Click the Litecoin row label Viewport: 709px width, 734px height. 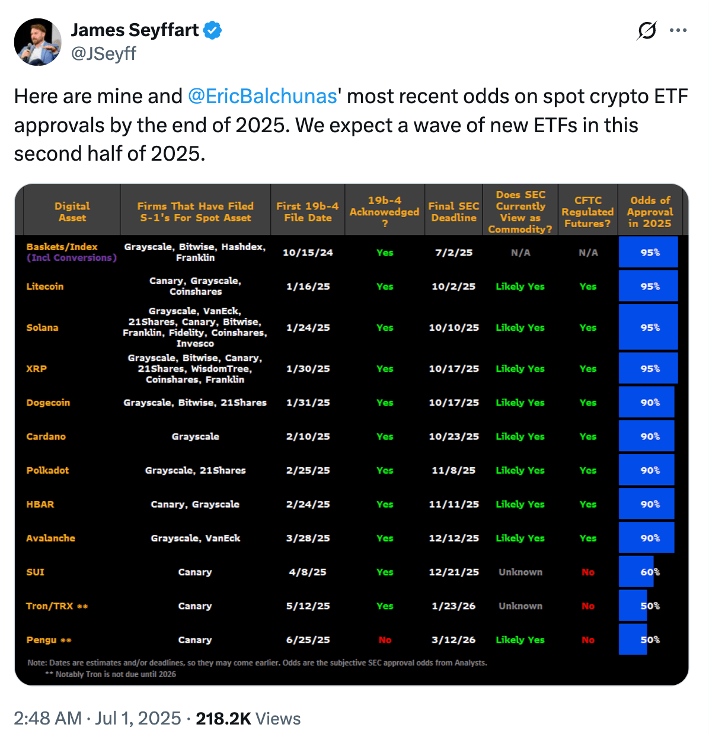[45, 286]
